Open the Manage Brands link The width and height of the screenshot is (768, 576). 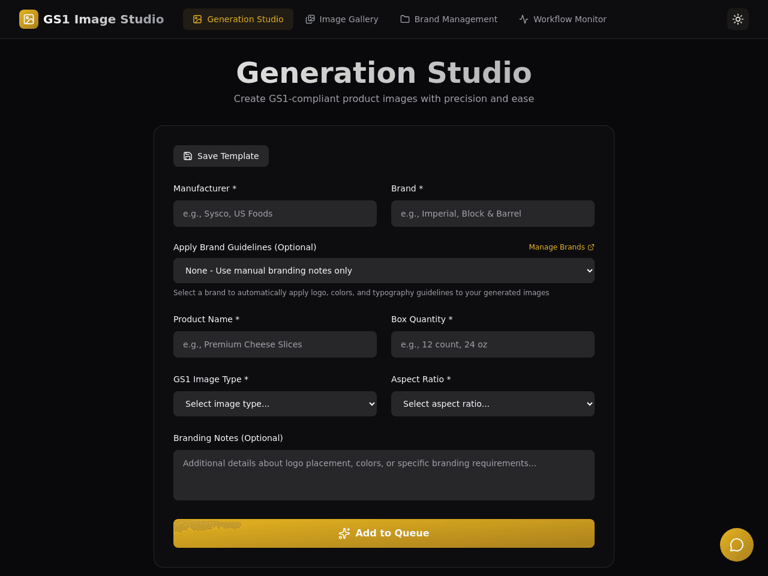562,247
